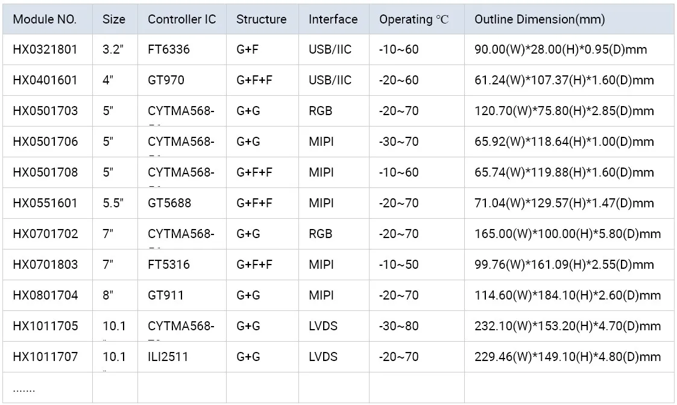Select the ILI2511 controller cell
Viewport: 677px width, 405px height.
point(168,357)
